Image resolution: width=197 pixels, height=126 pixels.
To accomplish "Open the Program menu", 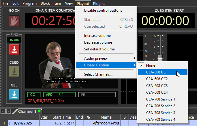I will click(30, 3).
